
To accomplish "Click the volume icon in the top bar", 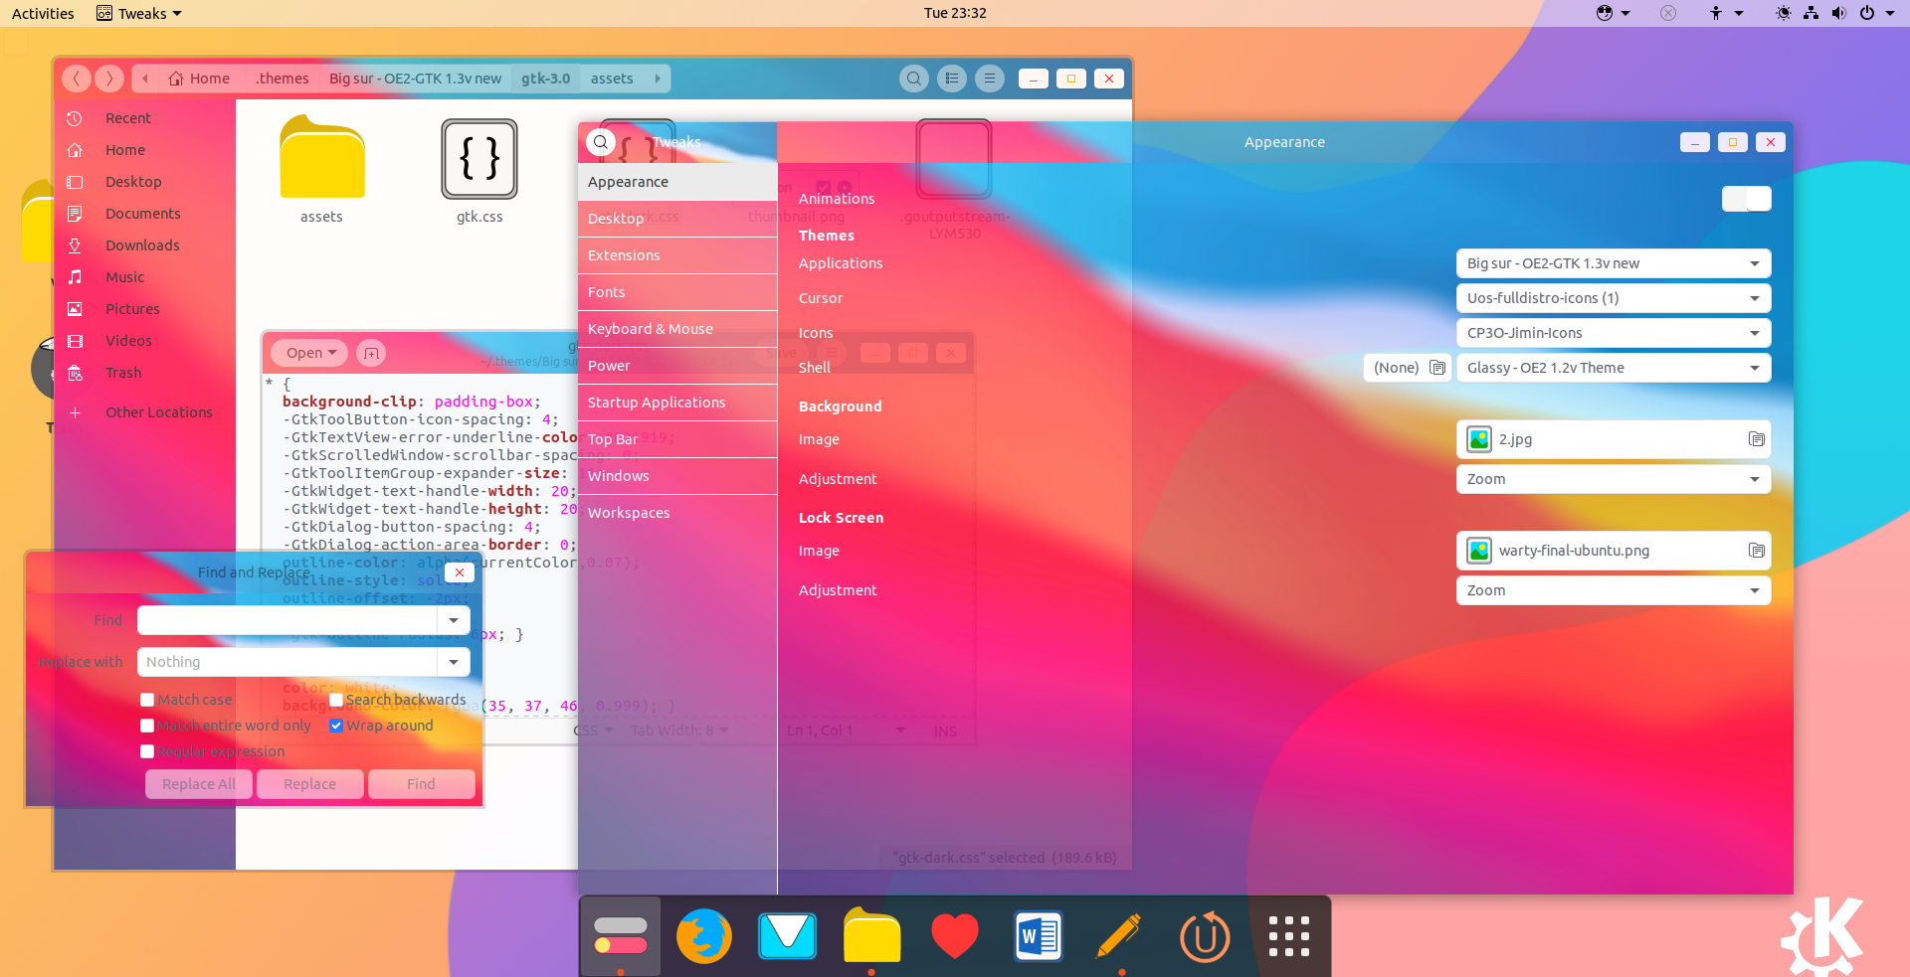I will 1838,13.
